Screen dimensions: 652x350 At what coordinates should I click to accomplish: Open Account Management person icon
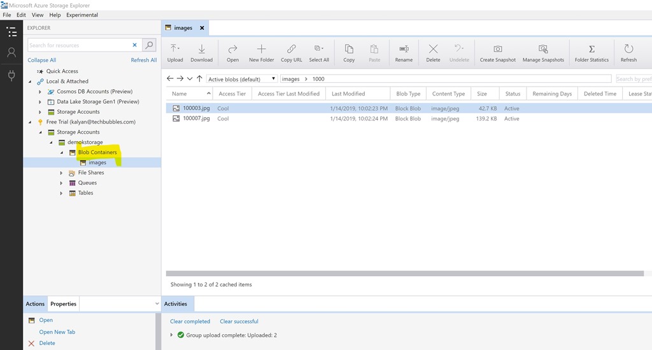pos(11,52)
